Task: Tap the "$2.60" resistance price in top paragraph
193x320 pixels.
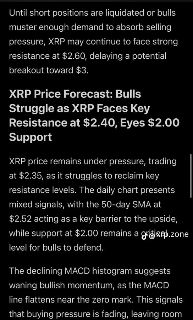Action: [x=73, y=56]
